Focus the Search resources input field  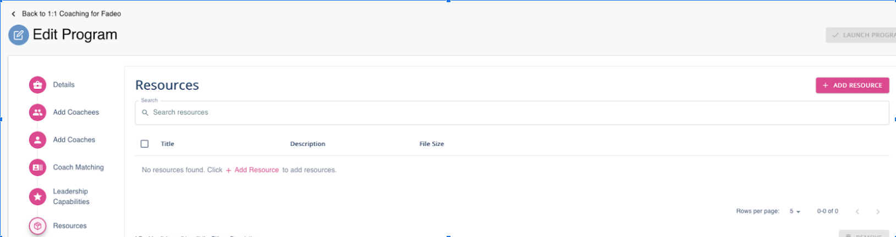512,112
